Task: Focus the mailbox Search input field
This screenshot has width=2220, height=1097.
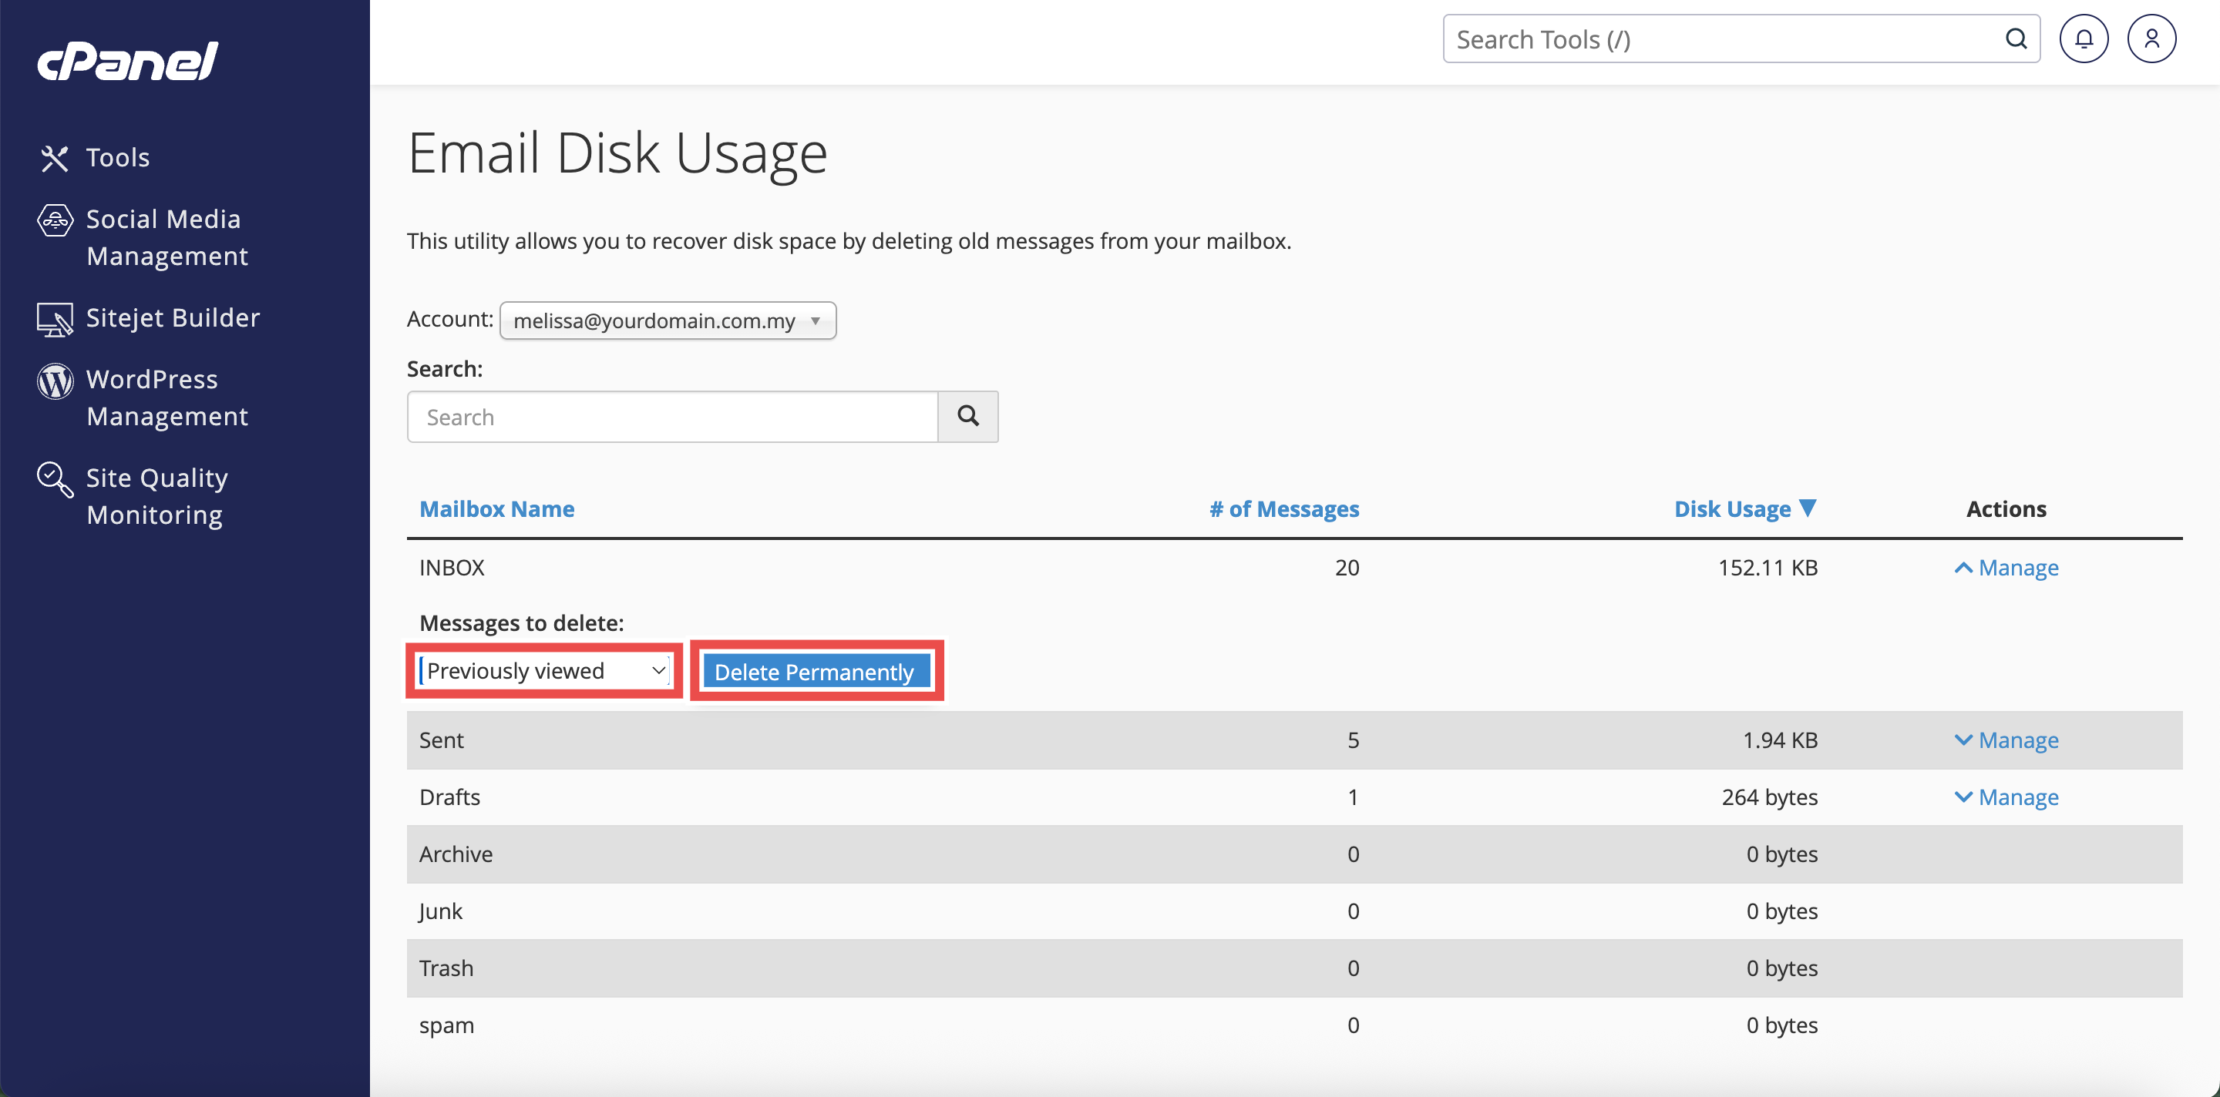Action: pos(672,417)
